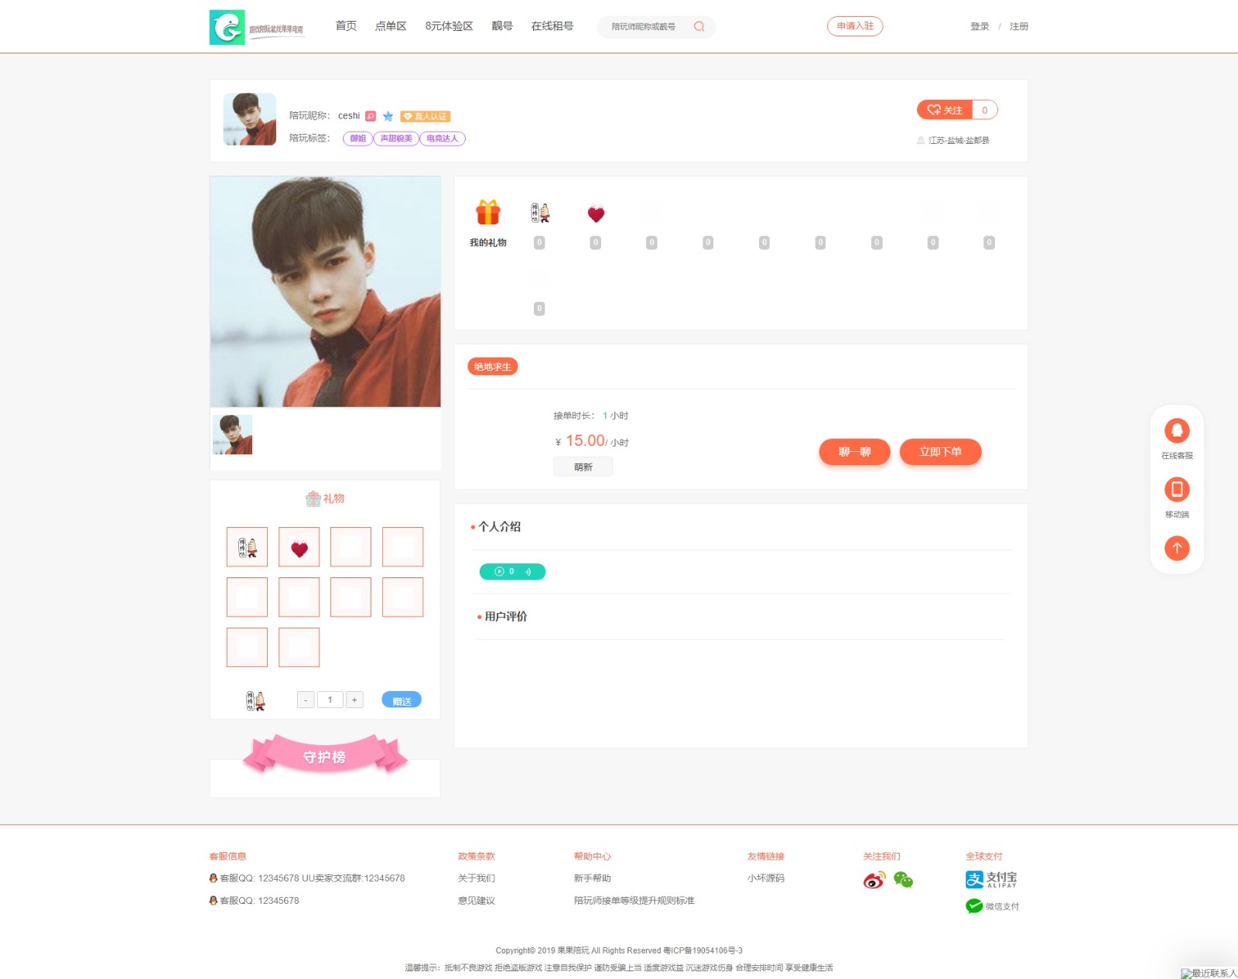Select the red heart gift in gift grid

point(299,547)
